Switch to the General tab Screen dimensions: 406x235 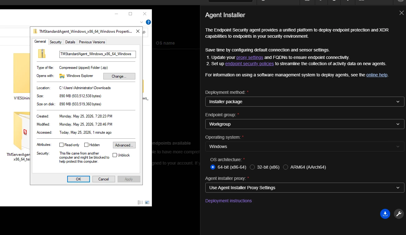click(x=40, y=41)
